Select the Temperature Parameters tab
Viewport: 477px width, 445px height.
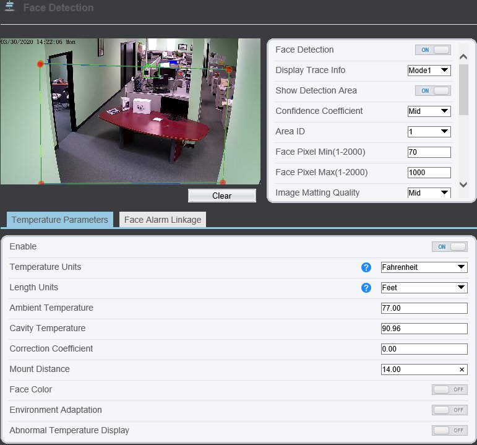coord(60,220)
